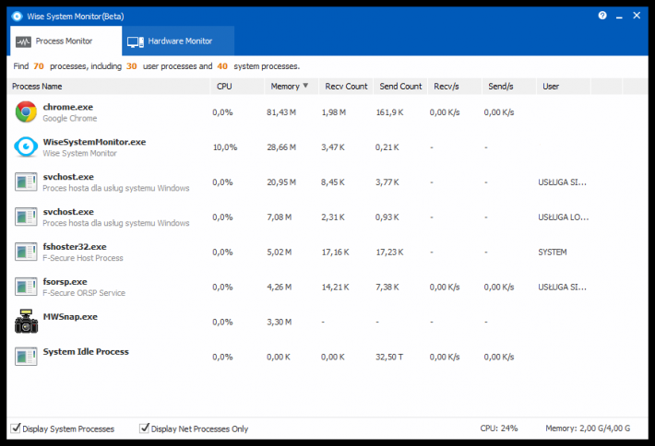Sort by Send Count column
The width and height of the screenshot is (655, 446).
tap(400, 87)
